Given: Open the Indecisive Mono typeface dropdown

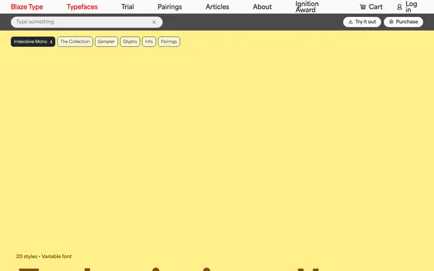Looking at the screenshot, I should tap(33, 42).
